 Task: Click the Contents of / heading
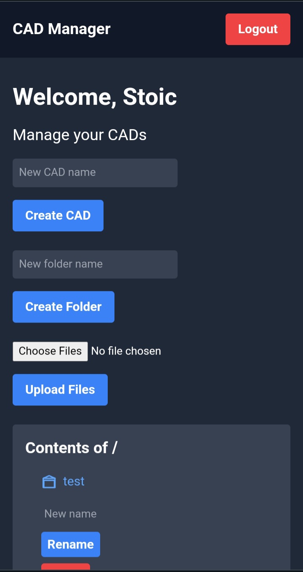pos(67,448)
